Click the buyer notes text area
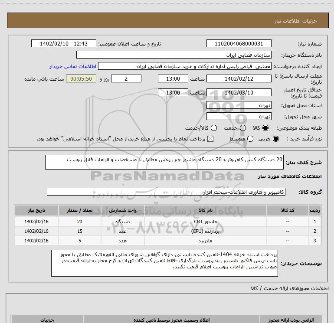The image size is (334, 323). [164, 263]
